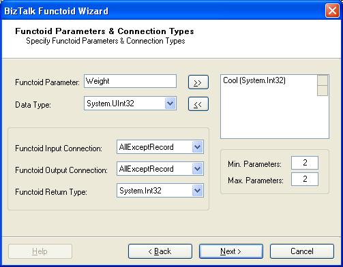Click the Max. Parameters field
Image resolution: width=343 pixels, height=267 pixels.
click(x=305, y=179)
